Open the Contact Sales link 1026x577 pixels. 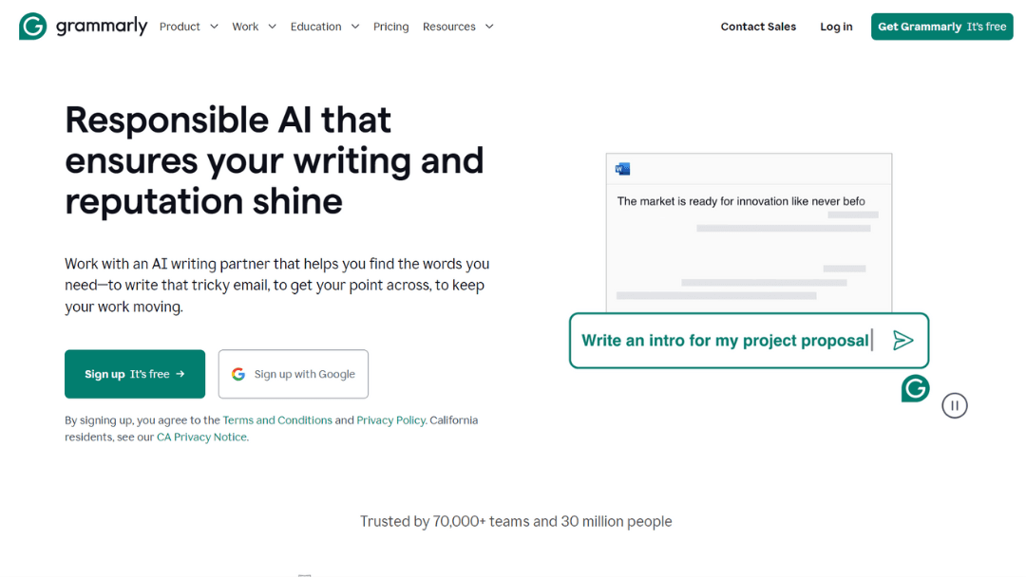(x=758, y=27)
